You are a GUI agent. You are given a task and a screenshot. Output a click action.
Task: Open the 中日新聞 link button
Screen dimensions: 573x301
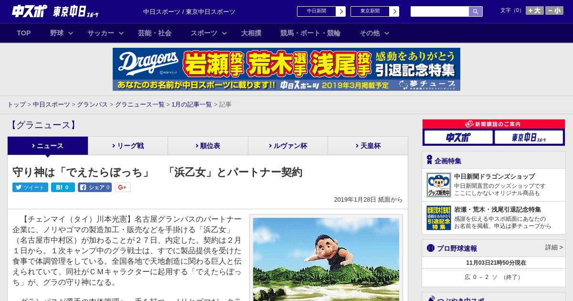coord(317,11)
